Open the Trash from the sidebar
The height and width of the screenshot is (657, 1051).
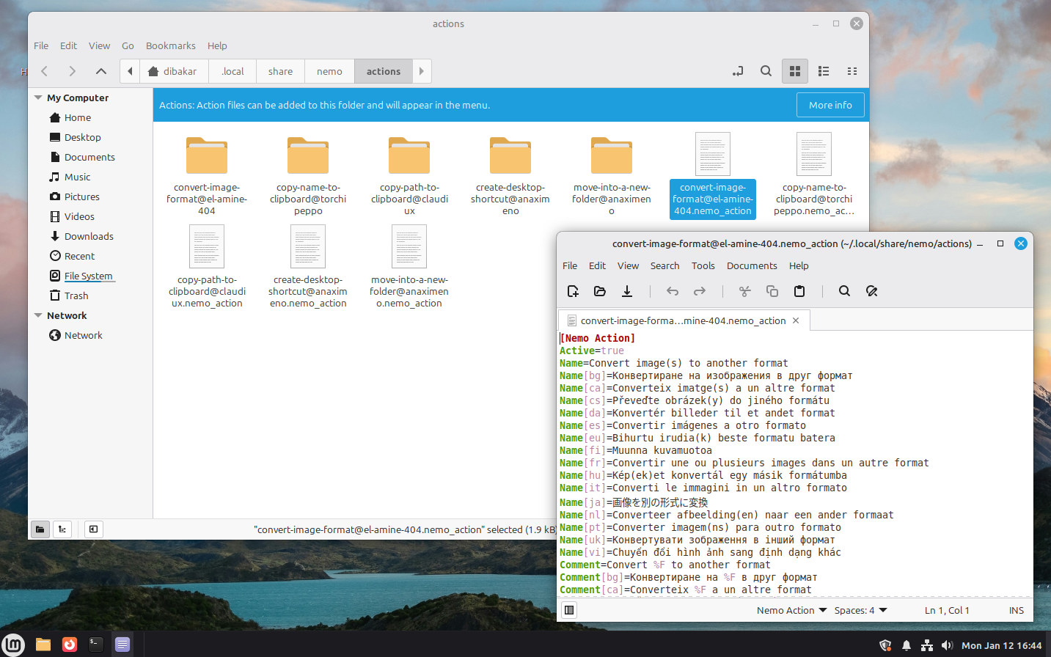[x=75, y=296]
